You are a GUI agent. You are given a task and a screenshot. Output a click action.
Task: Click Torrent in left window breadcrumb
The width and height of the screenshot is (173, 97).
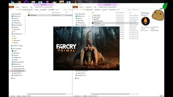coord(36,10)
